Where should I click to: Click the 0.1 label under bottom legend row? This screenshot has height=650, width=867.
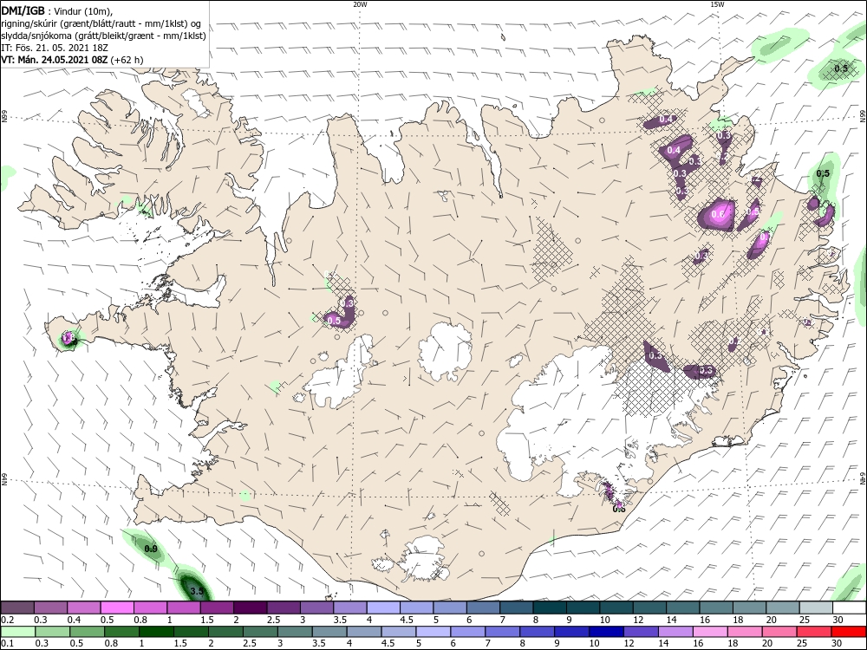coord(7,643)
